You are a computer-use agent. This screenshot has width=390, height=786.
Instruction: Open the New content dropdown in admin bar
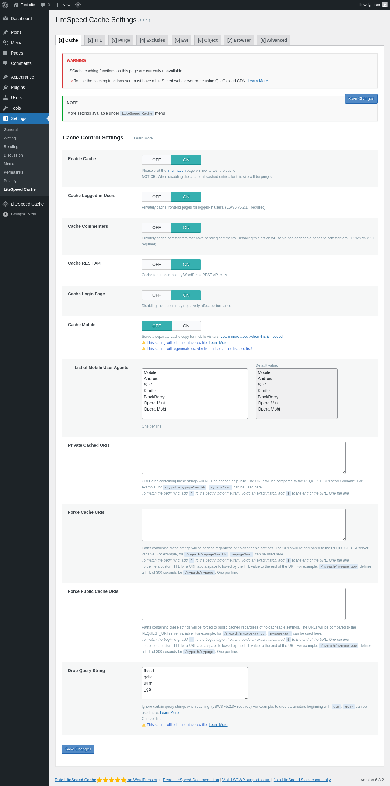(63, 5)
